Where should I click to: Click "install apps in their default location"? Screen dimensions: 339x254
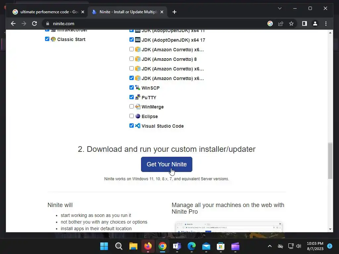click(x=96, y=229)
